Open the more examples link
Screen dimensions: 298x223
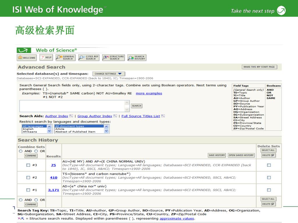149,93
